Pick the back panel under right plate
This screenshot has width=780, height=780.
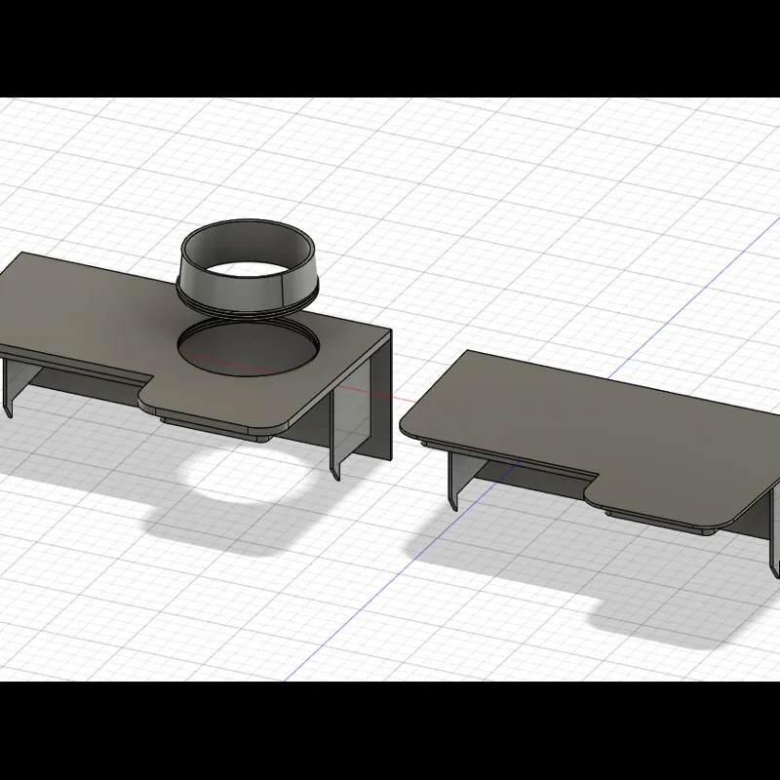point(532,478)
